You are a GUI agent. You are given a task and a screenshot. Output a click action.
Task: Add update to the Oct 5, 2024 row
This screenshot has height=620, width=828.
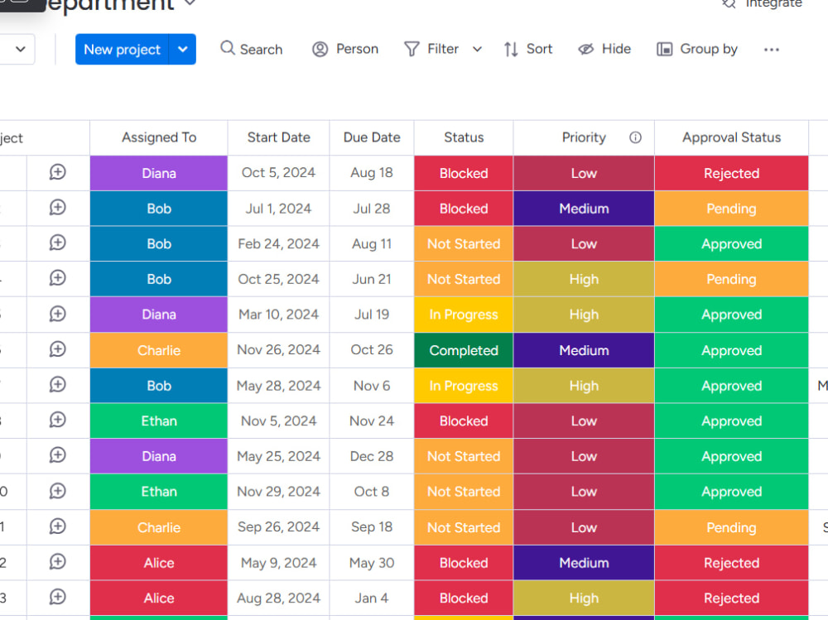click(x=58, y=172)
